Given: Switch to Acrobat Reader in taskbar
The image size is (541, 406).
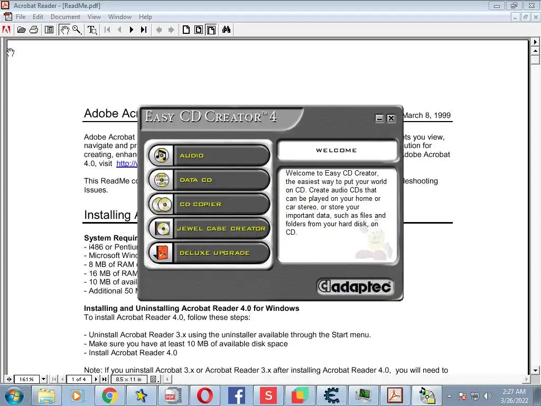Looking at the screenshot, I should pyautogui.click(x=395, y=395).
